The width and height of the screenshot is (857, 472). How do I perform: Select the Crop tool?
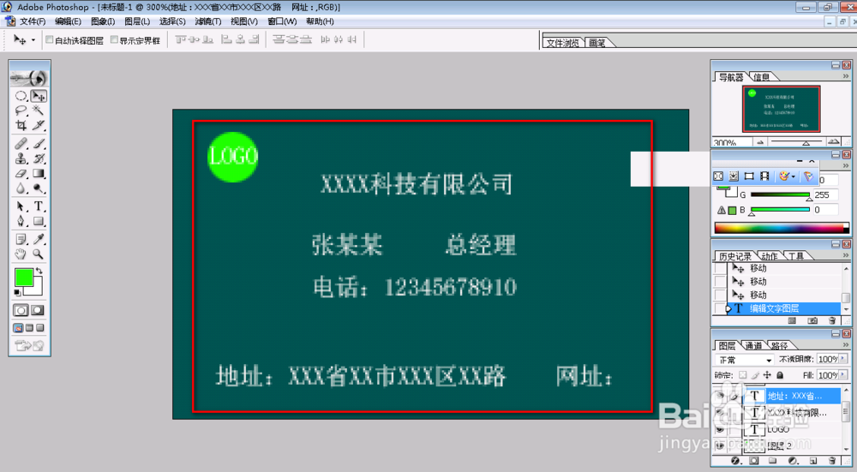tap(21, 125)
